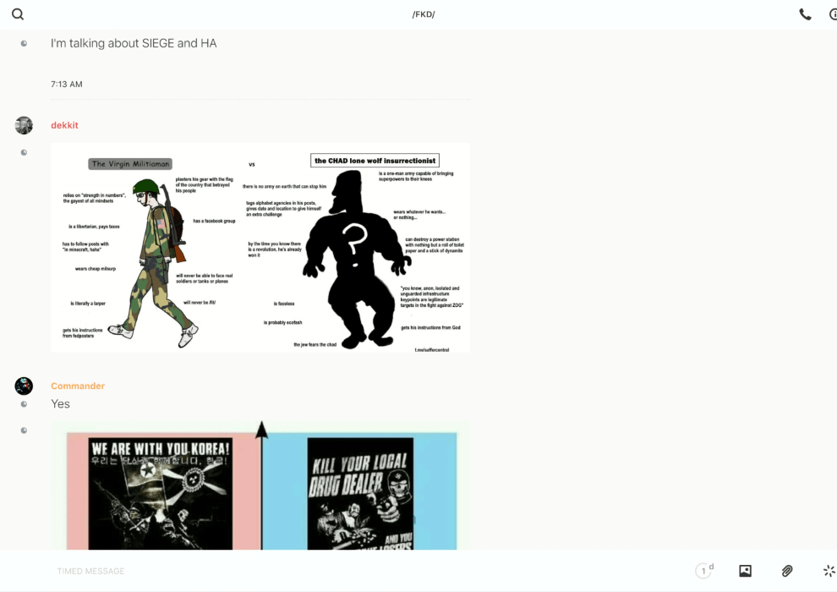Screen dimensions: 837x592
Task: Click the timer dot beside the first message
Action: (24, 43)
